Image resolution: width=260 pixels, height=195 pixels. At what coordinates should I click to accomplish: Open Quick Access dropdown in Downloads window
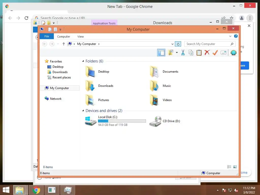point(54,23)
